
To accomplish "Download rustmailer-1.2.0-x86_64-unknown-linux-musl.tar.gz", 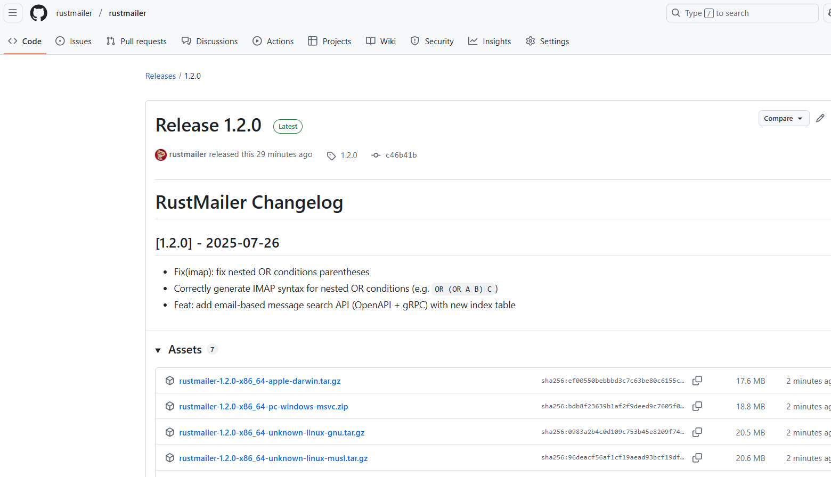I will [x=273, y=458].
